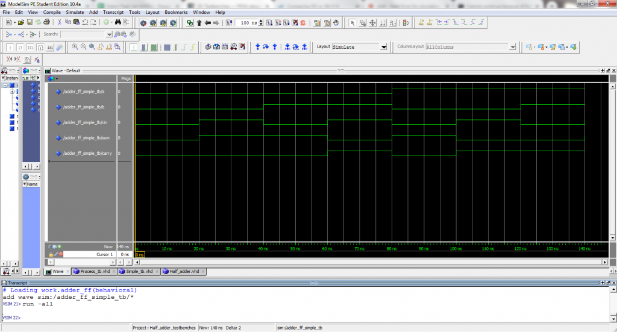Click the VSIM 22> transcript prompt
Image resolution: width=617 pixels, height=332 pixels.
coord(11,318)
